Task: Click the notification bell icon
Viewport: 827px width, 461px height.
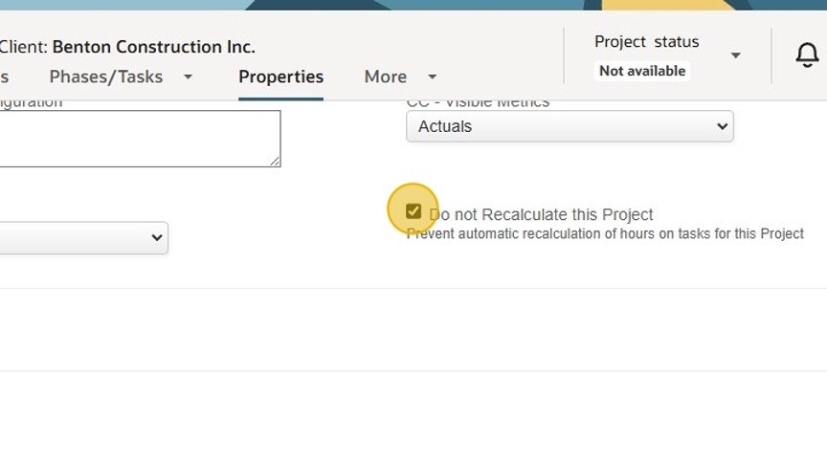Action: pyautogui.click(x=807, y=55)
